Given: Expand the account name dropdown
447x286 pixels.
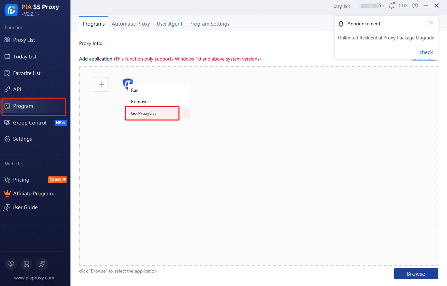Looking at the screenshot, I should click(x=372, y=6).
